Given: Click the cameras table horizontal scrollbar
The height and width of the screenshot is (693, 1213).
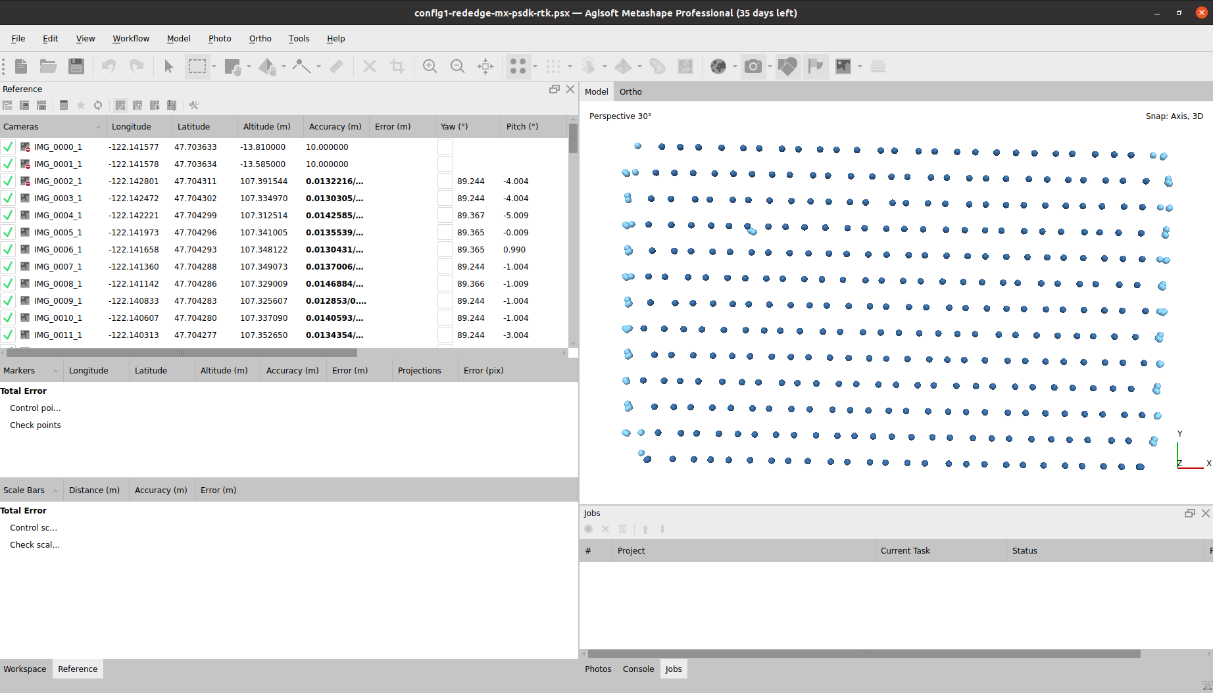Looking at the screenshot, I should 182,353.
